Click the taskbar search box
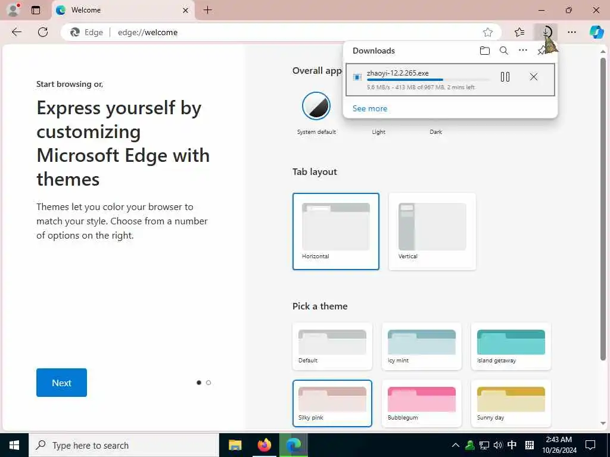This screenshot has width=610, height=457. [x=124, y=445]
